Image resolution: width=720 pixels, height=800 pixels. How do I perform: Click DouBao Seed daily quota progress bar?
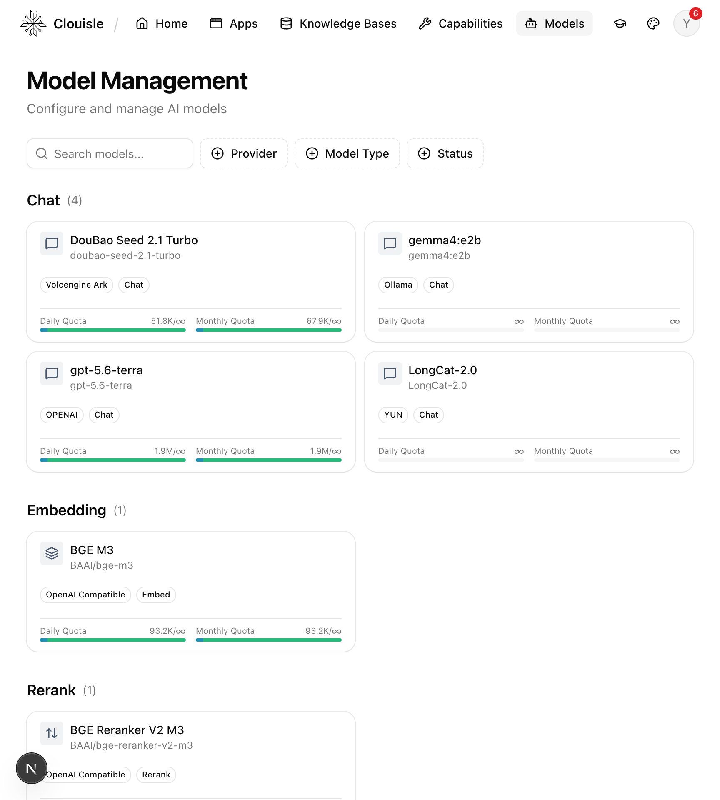[113, 330]
